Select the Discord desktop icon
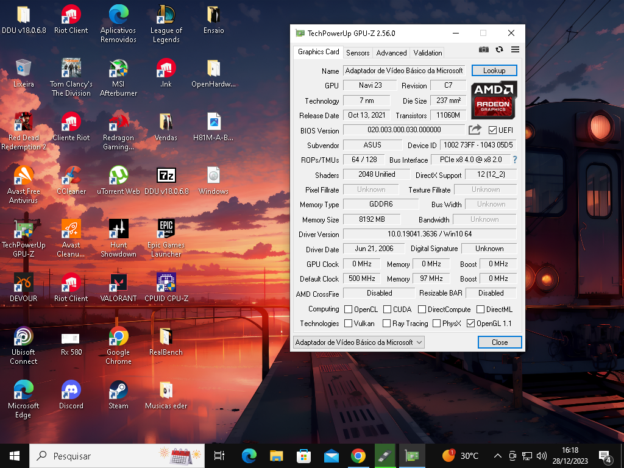The width and height of the screenshot is (624, 468). [71, 395]
